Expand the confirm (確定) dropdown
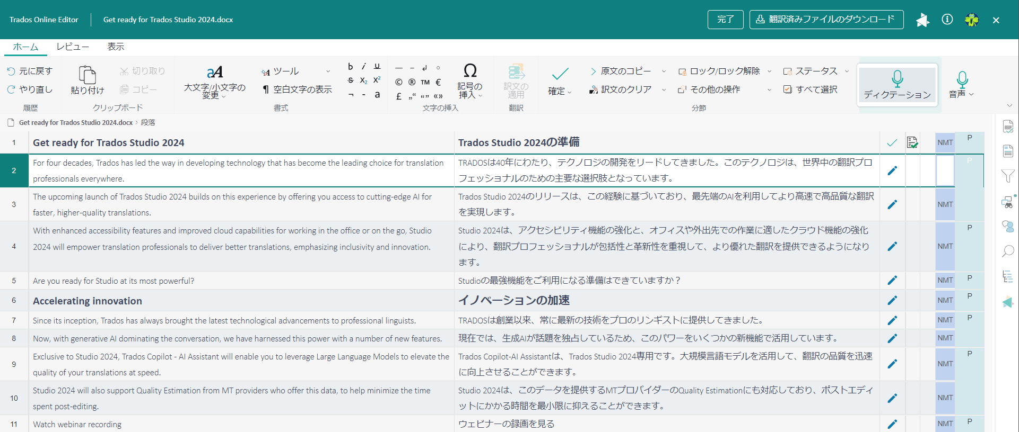This screenshot has height=432, width=1019. tap(569, 92)
